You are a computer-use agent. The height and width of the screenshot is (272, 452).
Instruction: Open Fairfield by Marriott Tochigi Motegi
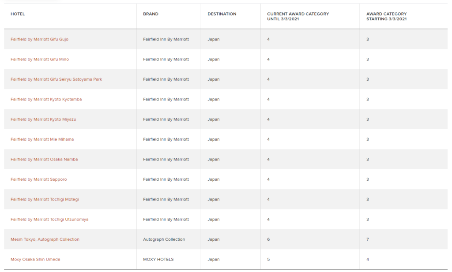pyautogui.click(x=45, y=199)
